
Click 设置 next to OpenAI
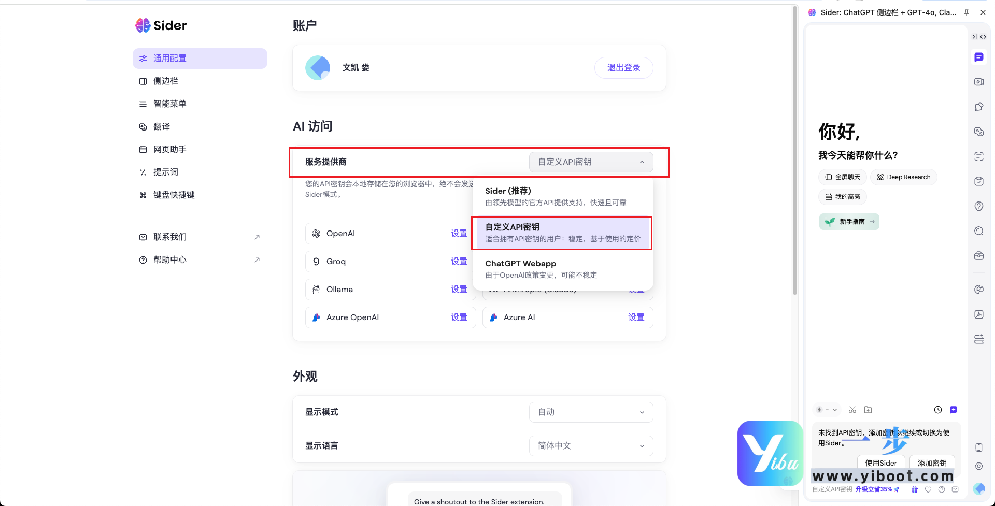coord(459,233)
